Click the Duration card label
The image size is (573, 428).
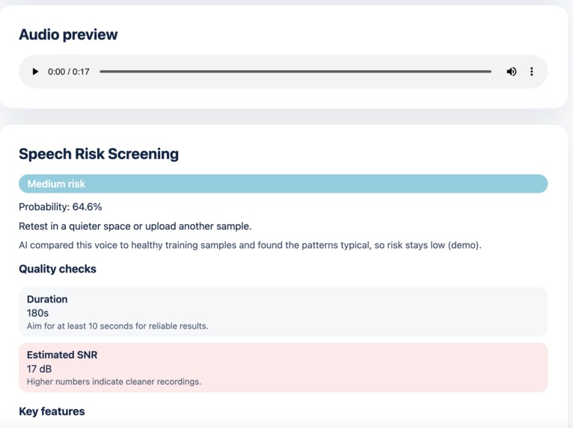point(47,300)
